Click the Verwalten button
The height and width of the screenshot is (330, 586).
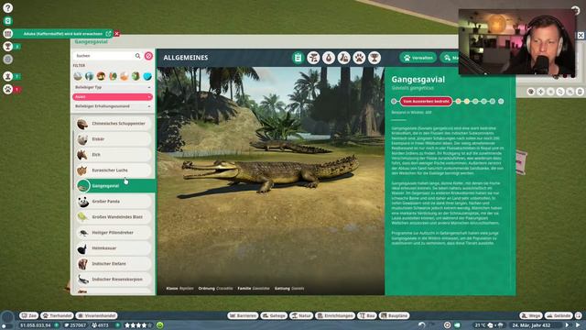[x=418, y=58]
